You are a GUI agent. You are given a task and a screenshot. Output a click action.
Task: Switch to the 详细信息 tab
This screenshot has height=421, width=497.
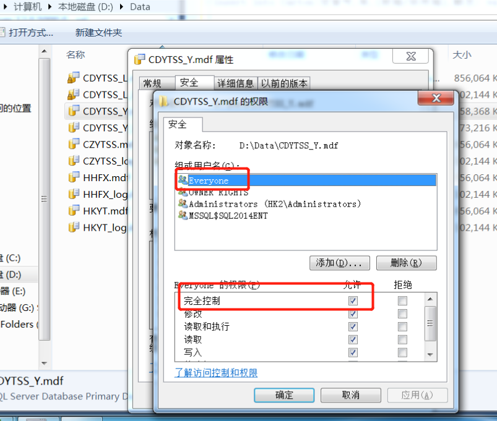[236, 83]
